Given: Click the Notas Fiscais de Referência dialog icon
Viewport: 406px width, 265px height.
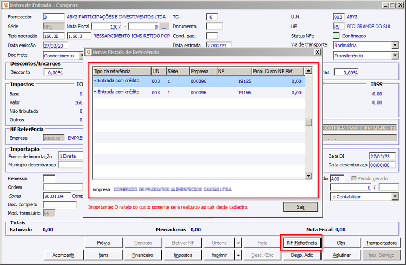Looking at the screenshot, I should coord(89,52).
